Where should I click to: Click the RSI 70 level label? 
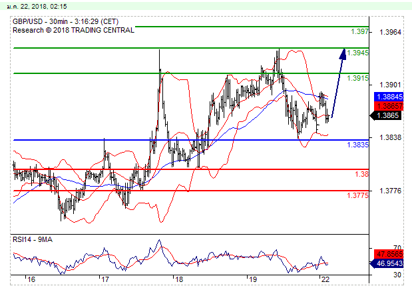tap(397, 247)
